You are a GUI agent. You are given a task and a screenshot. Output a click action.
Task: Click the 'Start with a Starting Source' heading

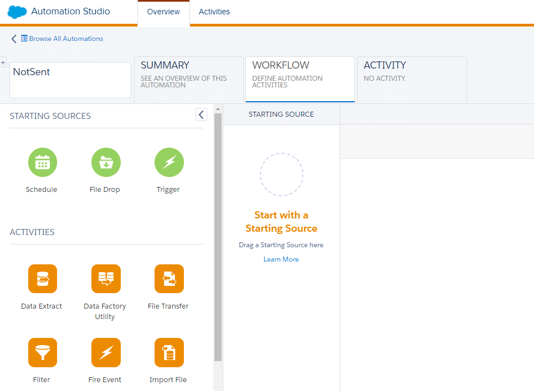pos(281,222)
